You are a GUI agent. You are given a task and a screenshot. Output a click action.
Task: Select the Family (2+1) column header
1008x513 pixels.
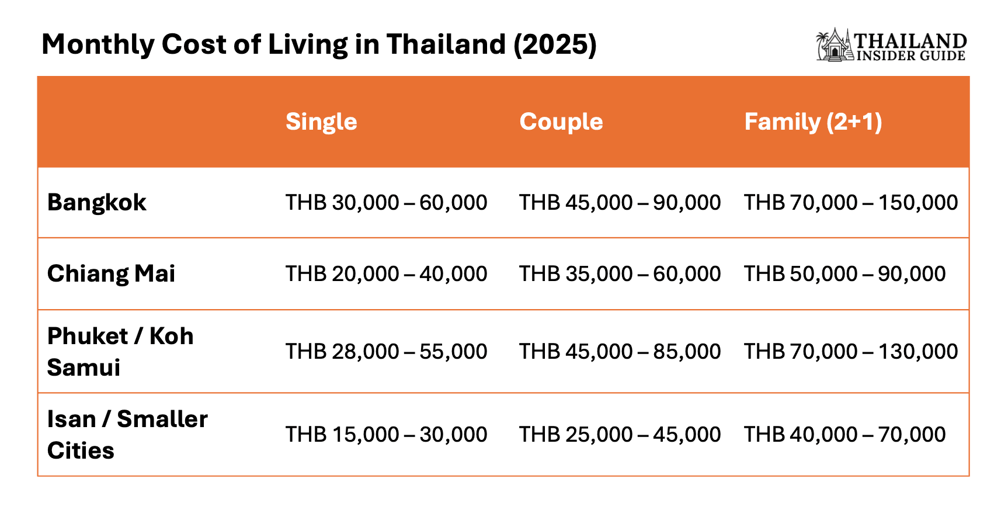(813, 122)
